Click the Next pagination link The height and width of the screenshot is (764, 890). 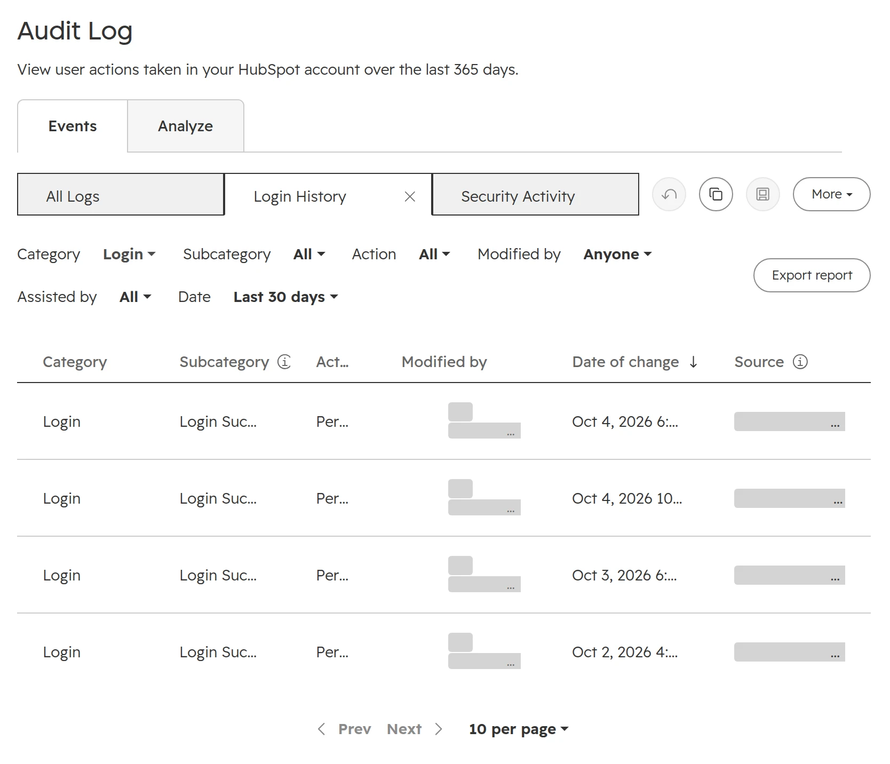point(404,729)
